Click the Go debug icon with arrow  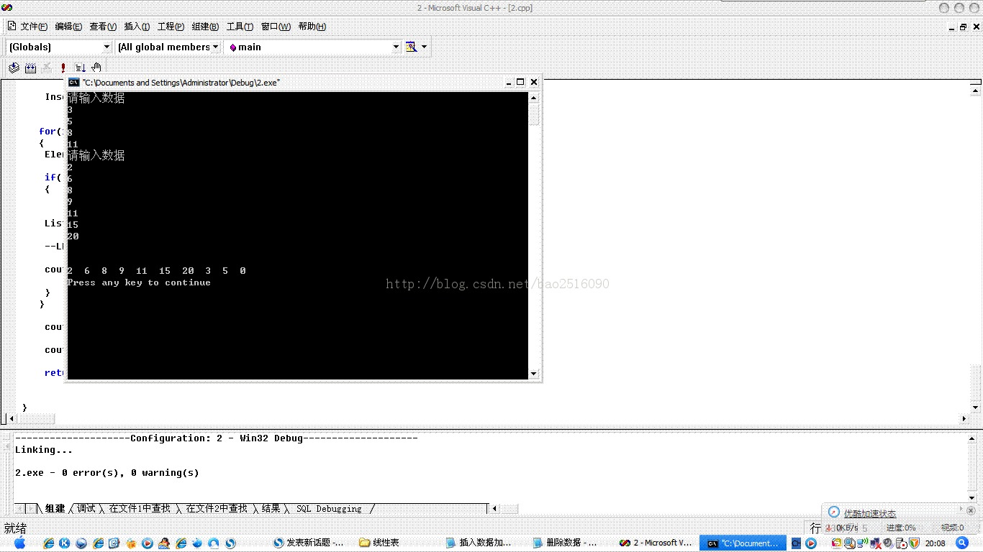[x=80, y=68]
